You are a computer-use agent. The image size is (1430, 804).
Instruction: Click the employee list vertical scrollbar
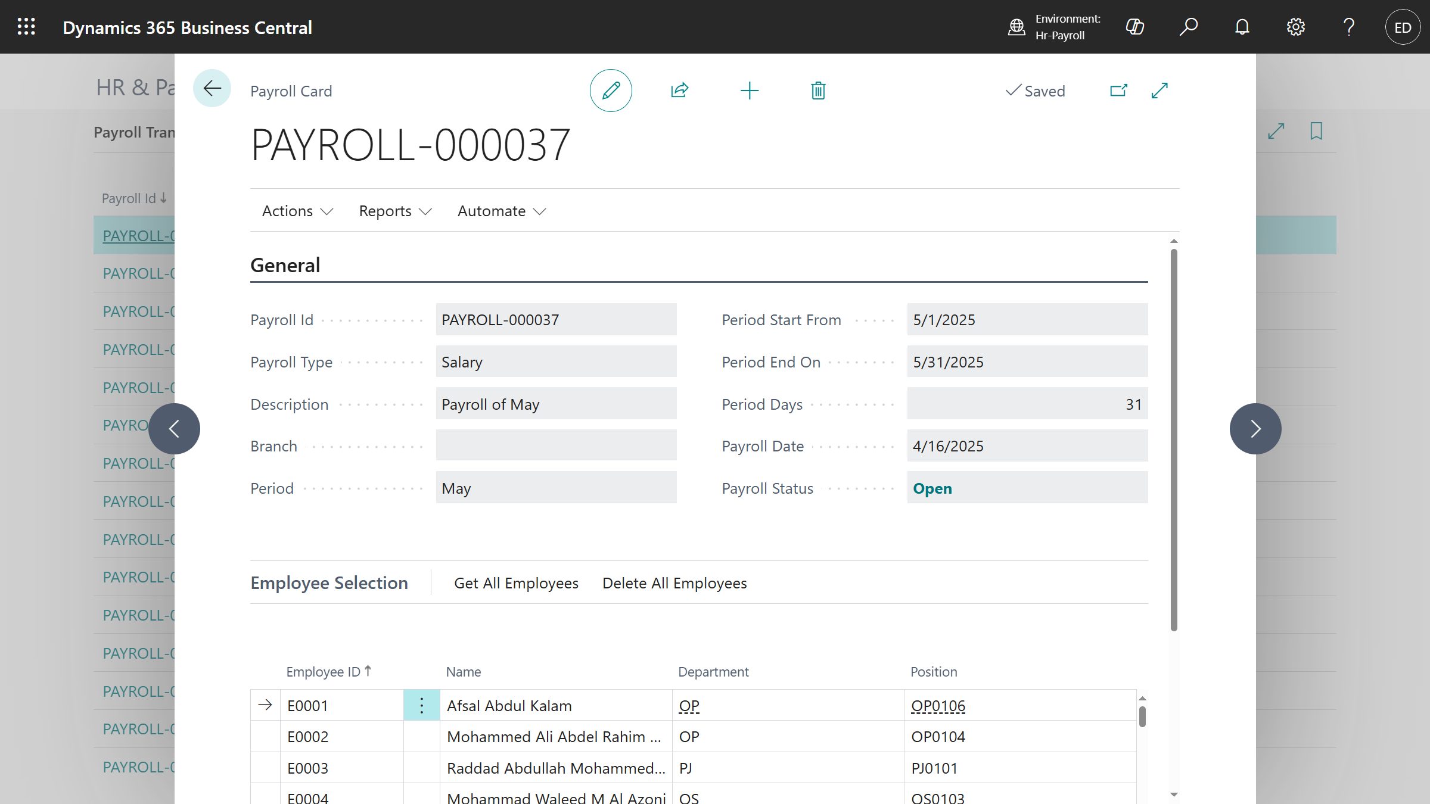pyautogui.click(x=1142, y=716)
